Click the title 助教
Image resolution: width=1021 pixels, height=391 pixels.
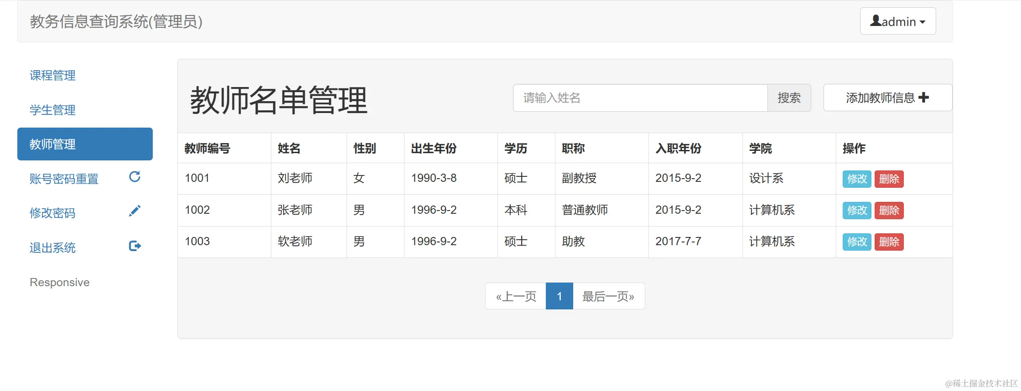click(x=573, y=242)
